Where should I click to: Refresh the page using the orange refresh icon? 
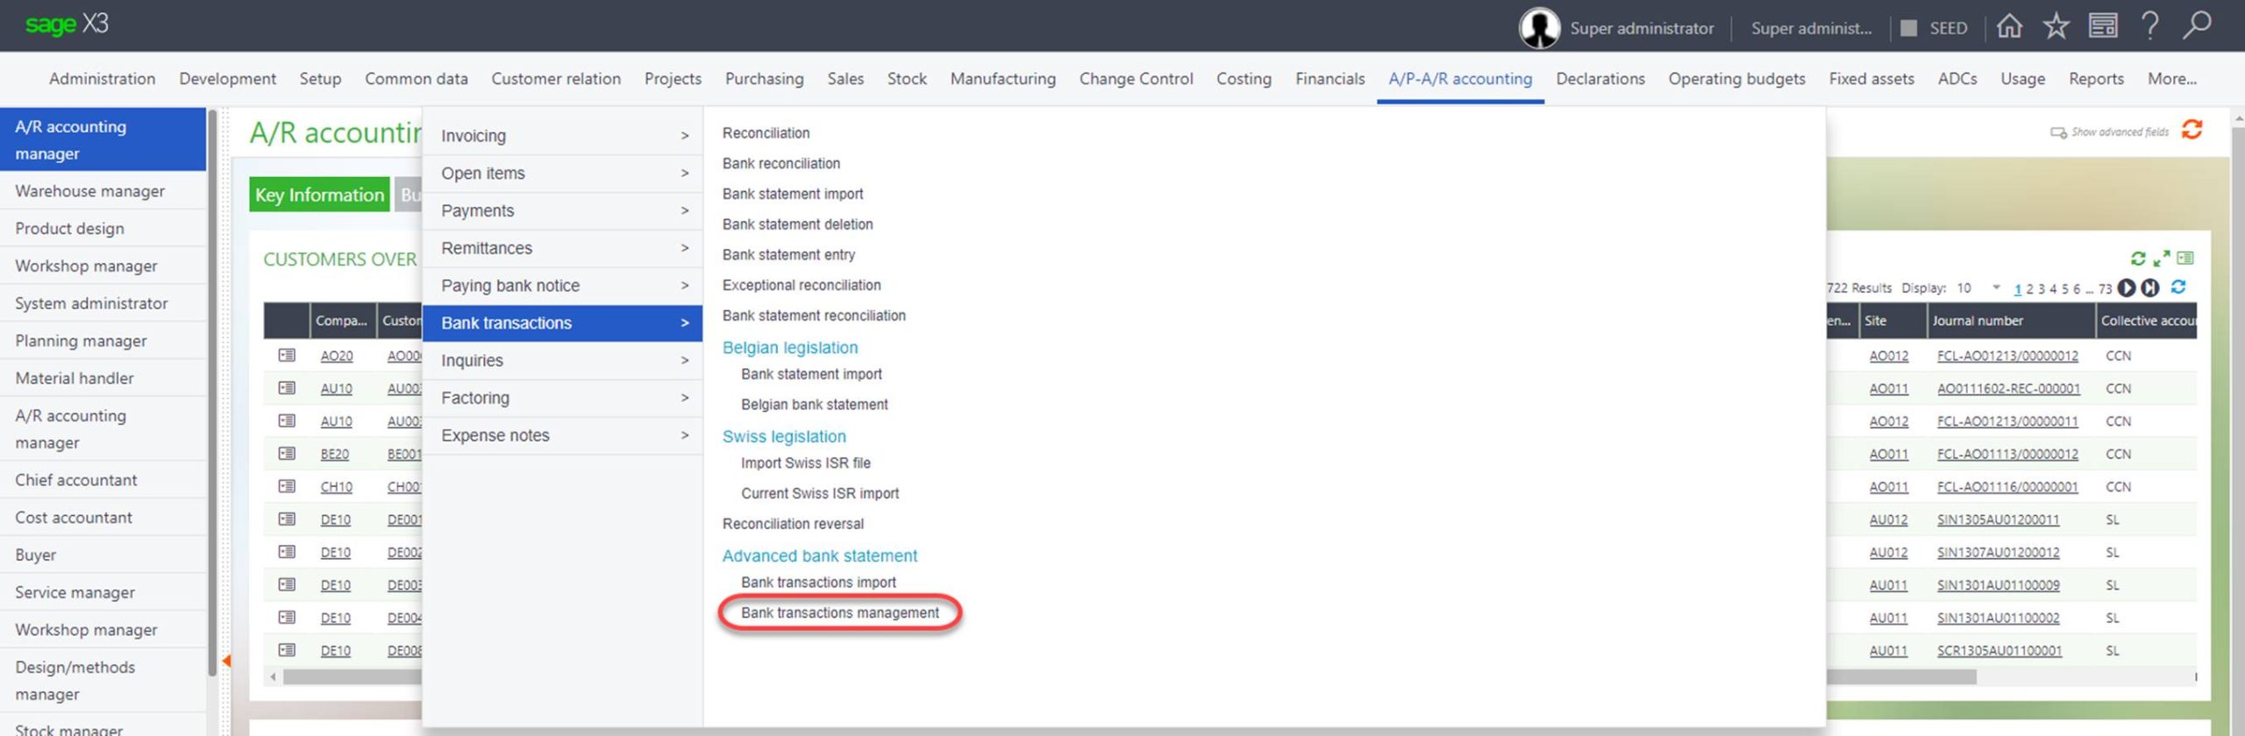(x=2192, y=131)
